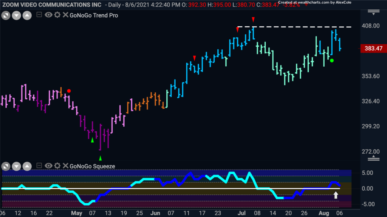Click the price axis top scale handle
387x217 pixels.
click(374, 12)
